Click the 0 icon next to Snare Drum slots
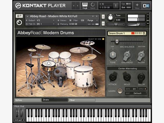164x123 pixels. (144, 33)
